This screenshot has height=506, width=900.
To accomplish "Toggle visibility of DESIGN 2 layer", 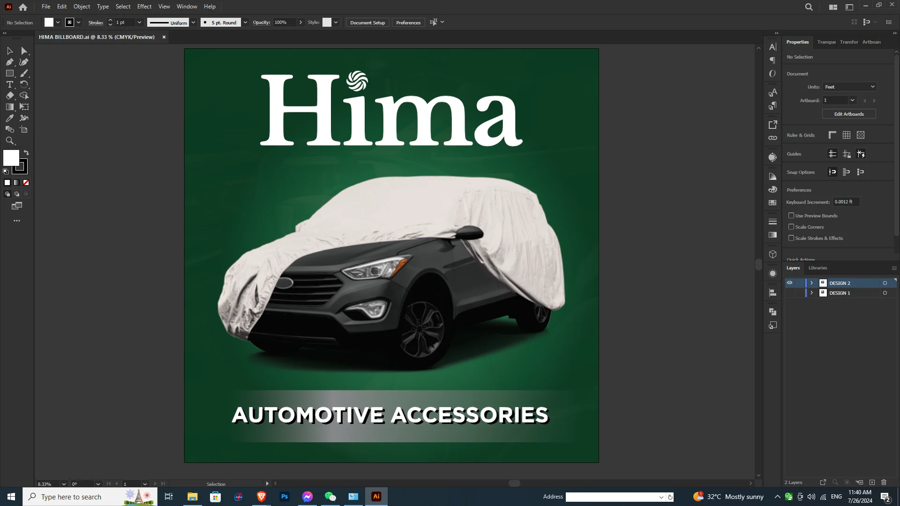I will point(790,283).
